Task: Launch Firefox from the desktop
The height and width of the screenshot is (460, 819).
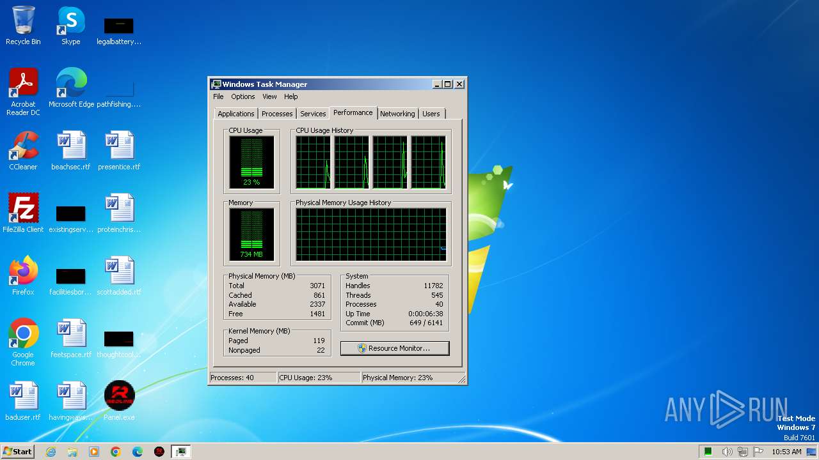Action: (x=23, y=275)
